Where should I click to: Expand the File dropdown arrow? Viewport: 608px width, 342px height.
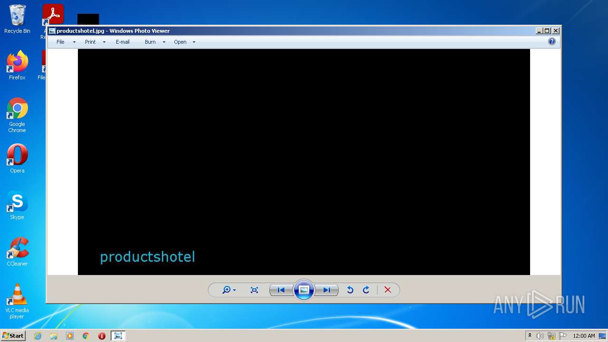[x=74, y=42]
